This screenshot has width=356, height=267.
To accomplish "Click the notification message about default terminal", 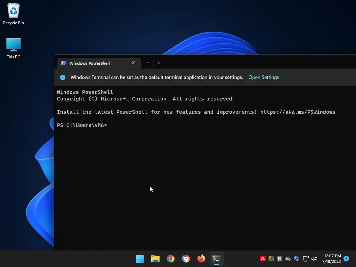I will [x=156, y=77].
